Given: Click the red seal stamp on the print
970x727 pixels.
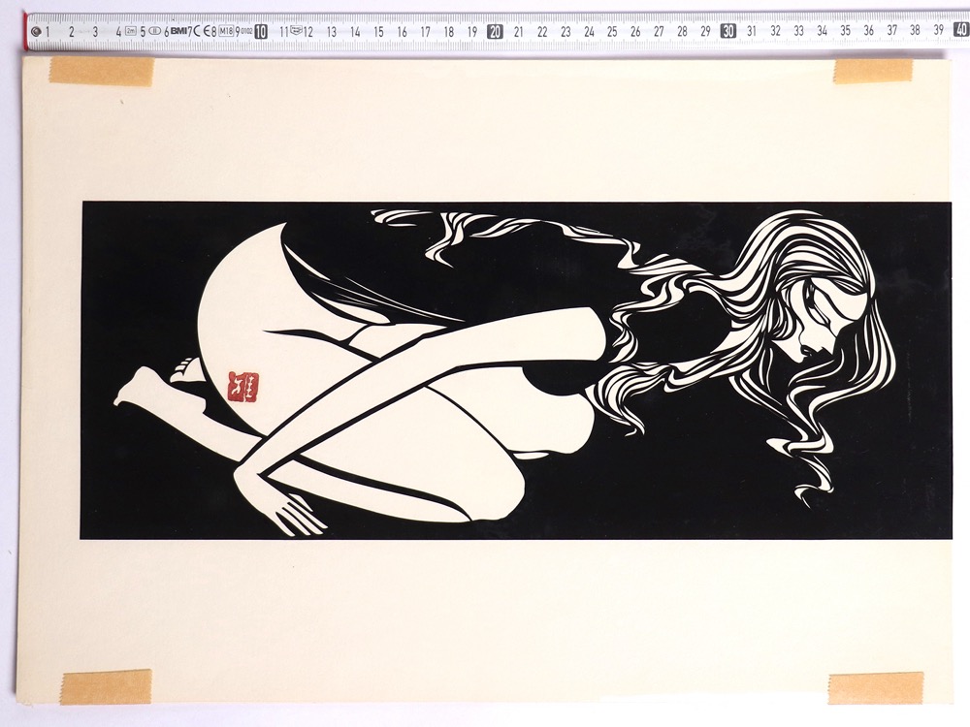Looking at the screenshot, I should [x=239, y=388].
